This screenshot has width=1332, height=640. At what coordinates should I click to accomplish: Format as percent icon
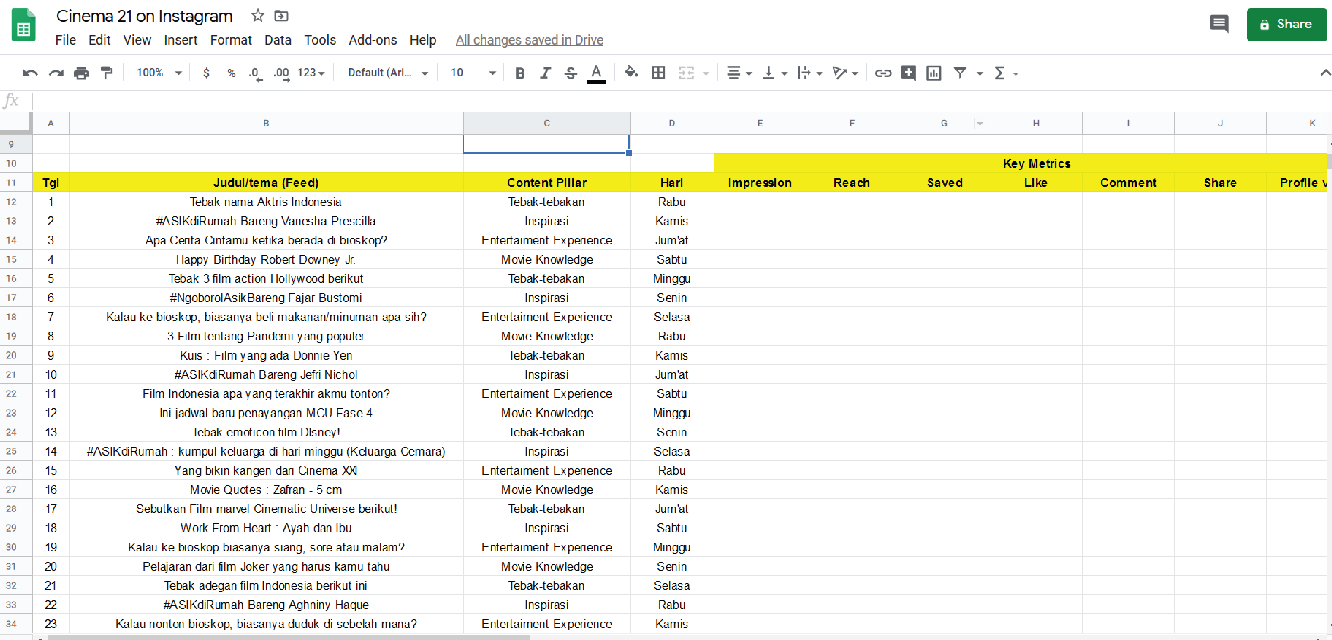pos(231,73)
